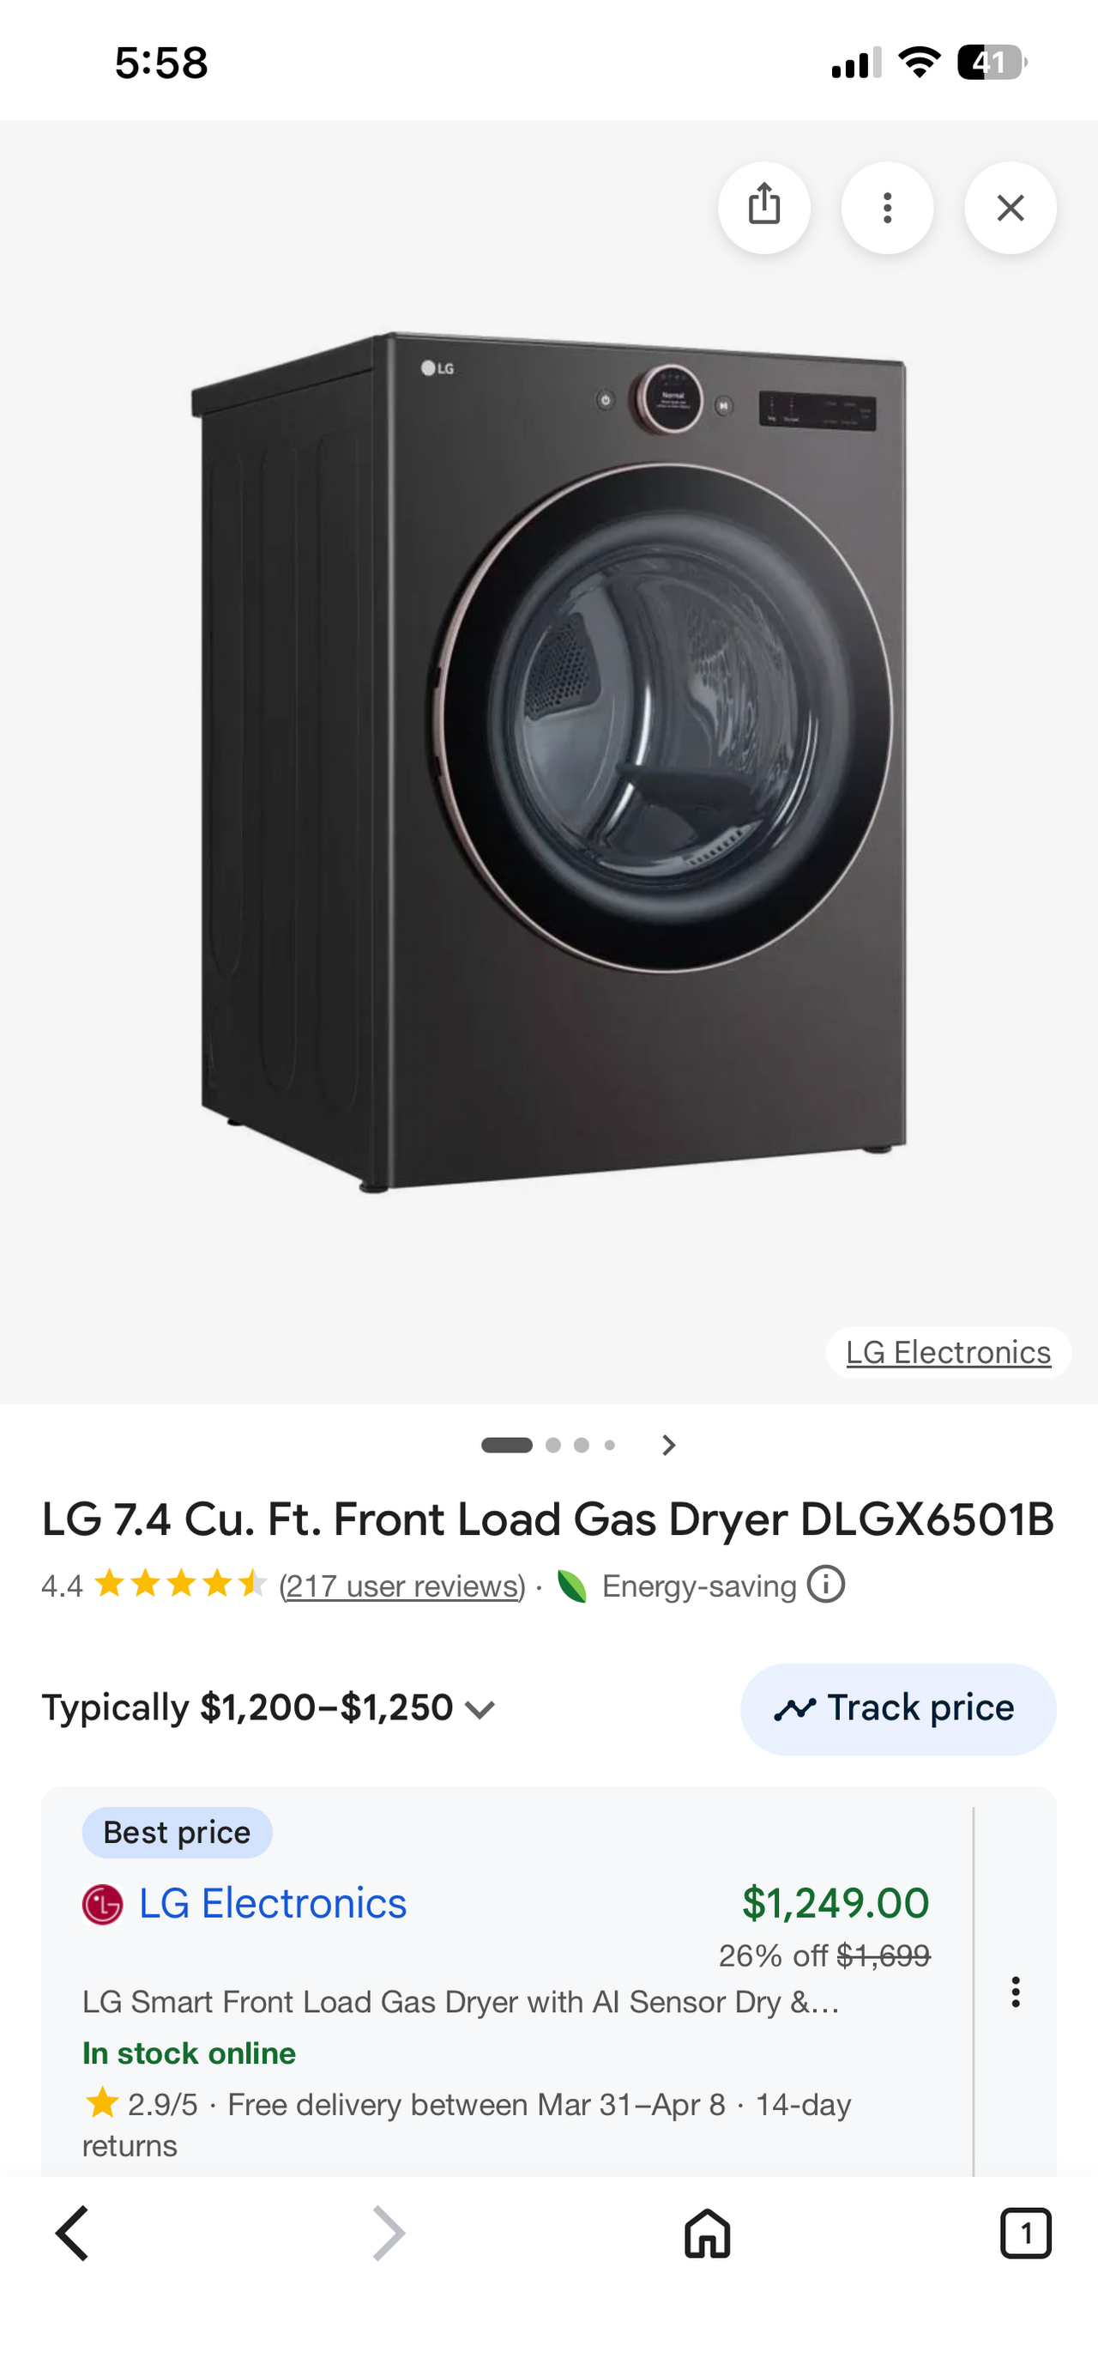Go to the browser home page
The width and height of the screenshot is (1098, 2377).
tap(707, 2233)
